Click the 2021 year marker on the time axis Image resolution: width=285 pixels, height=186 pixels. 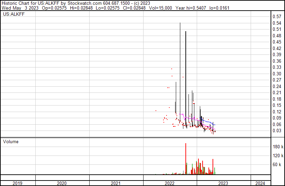coord(116,183)
